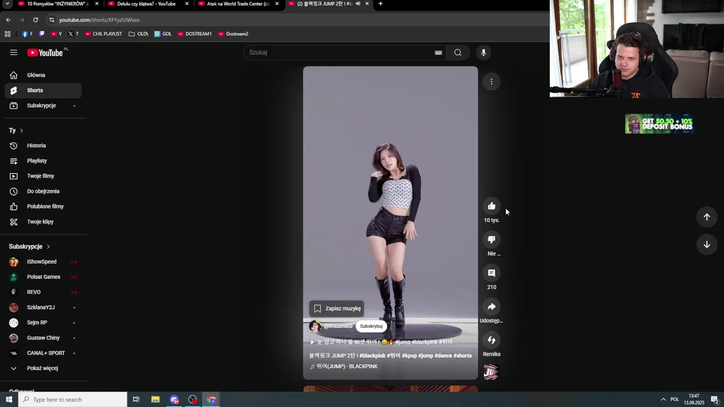The width and height of the screenshot is (724, 407).
Task: Create a Remiks of this short
Action: (492, 340)
